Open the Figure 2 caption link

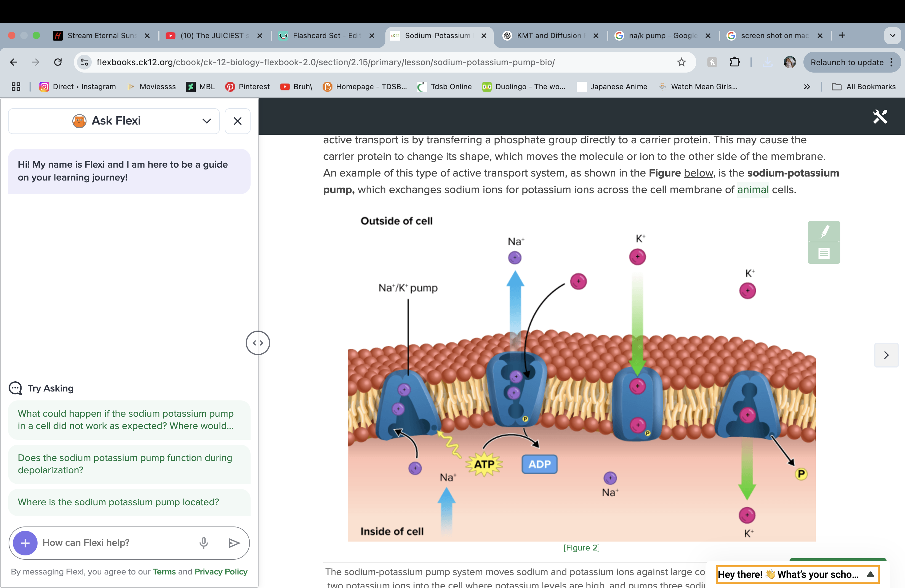(x=581, y=547)
